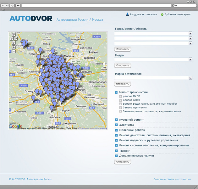
Task: Open the bookmarks book icon
Action: point(3,10)
